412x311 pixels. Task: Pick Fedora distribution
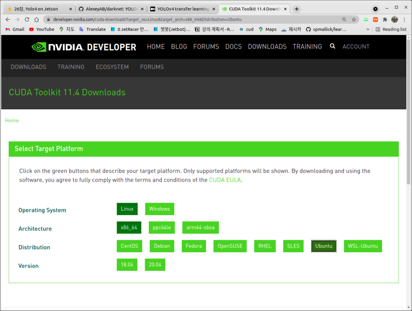(194, 246)
